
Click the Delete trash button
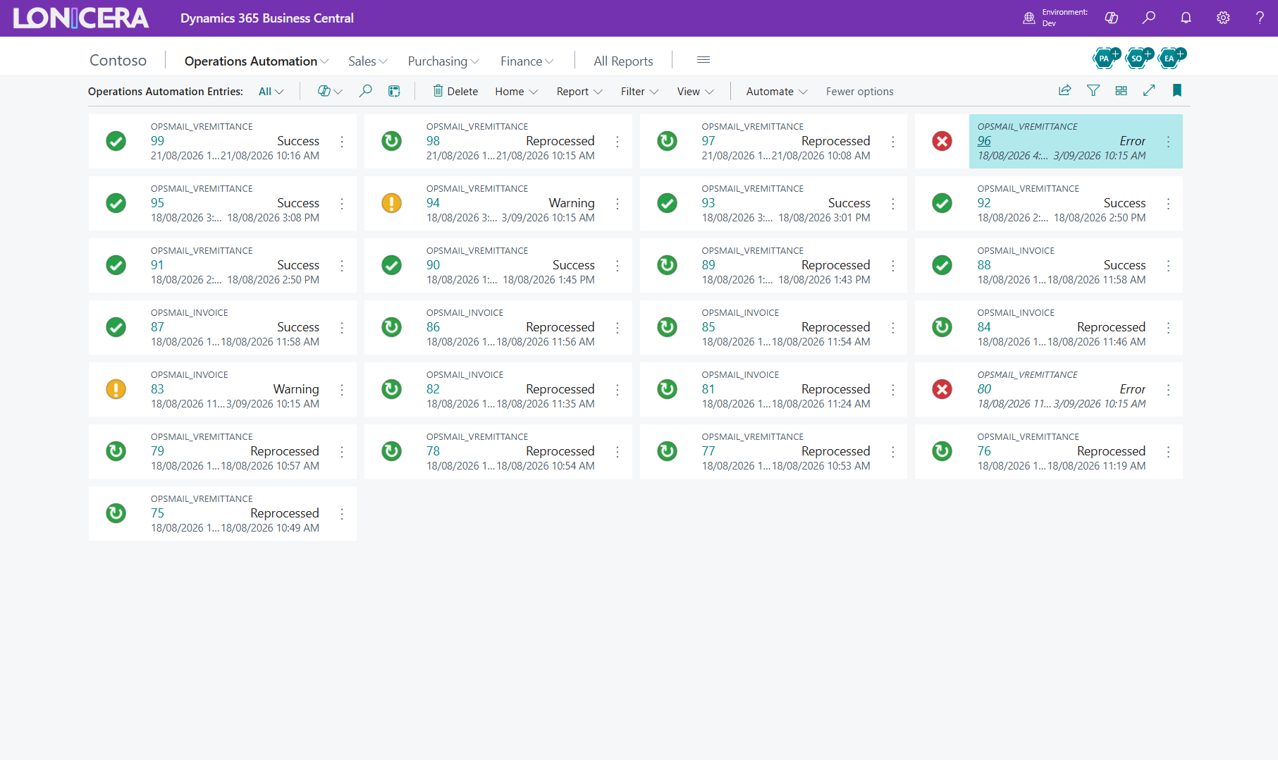(x=455, y=91)
